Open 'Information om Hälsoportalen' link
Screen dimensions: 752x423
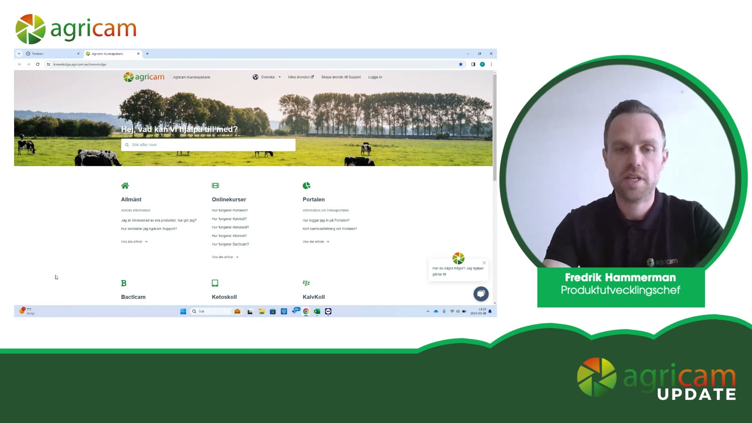326,211
